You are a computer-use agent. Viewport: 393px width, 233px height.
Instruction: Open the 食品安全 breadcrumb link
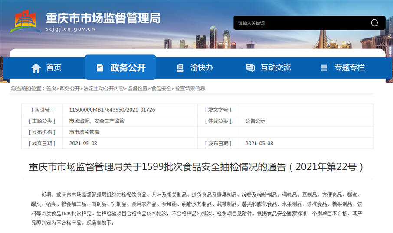point(161,89)
